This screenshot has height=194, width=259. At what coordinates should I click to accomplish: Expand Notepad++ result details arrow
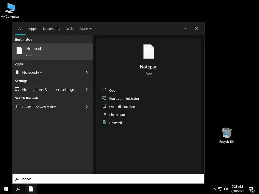tap(87, 72)
